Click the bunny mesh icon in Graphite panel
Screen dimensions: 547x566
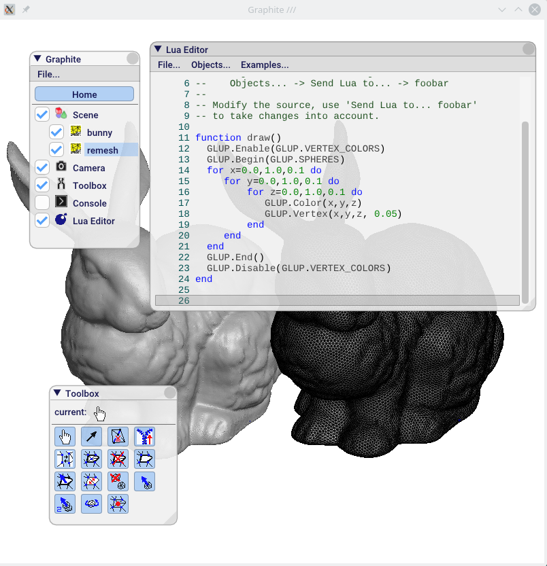(76, 132)
